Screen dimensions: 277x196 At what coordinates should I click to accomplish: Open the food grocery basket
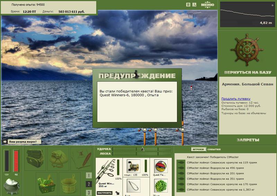[x=46, y=184]
